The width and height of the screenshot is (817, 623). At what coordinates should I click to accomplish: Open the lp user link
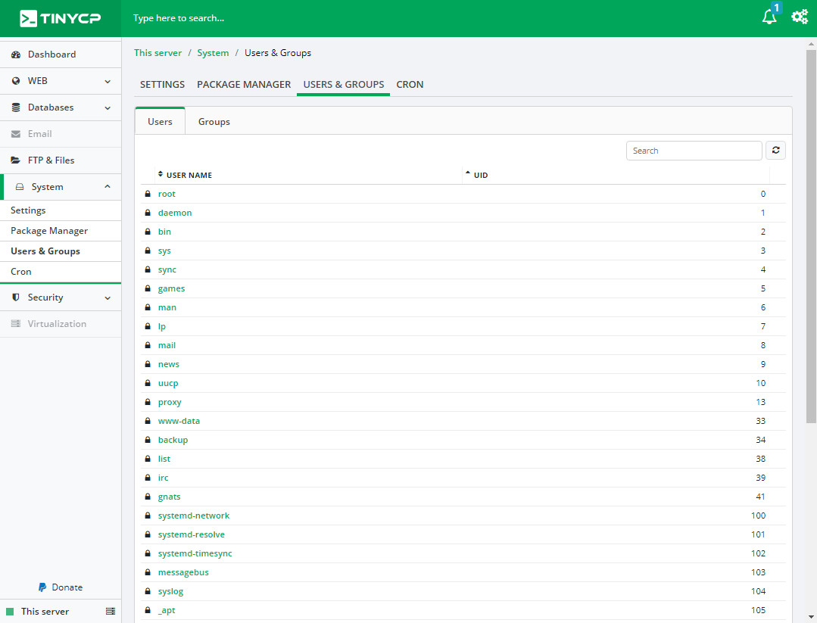pos(161,326)
